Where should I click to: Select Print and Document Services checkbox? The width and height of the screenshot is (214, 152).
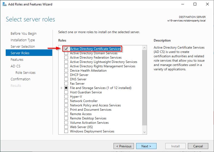(66, 110)
